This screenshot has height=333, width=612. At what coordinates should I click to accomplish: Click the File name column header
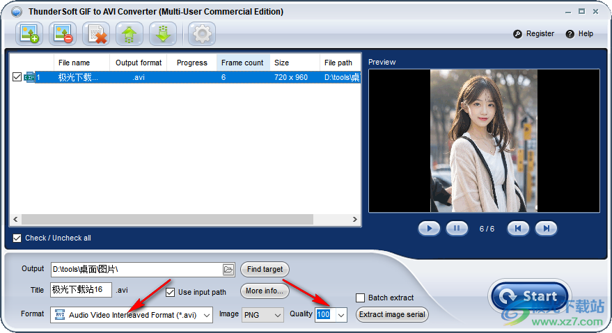pos(81,63)
